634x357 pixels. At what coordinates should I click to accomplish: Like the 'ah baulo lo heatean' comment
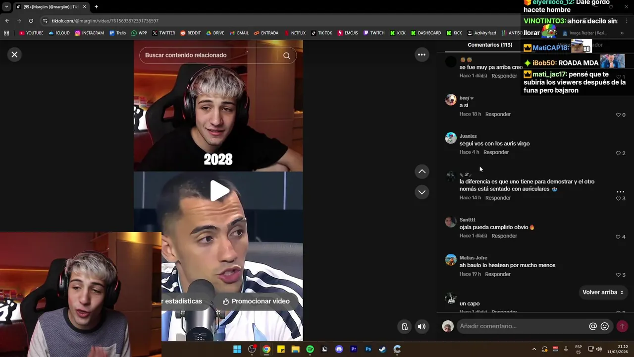(x=618, y=275)
